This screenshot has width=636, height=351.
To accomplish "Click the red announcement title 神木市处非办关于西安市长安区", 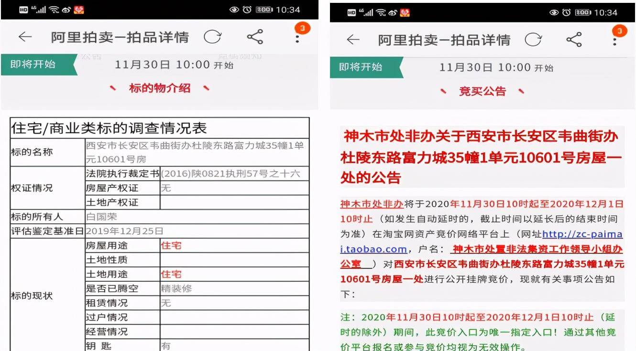I will coord(482,157).
